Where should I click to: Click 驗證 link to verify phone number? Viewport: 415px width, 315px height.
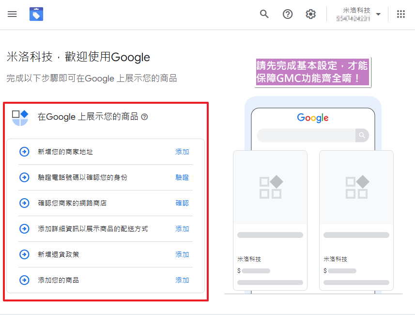pyautogui.click(x=182, y=177)
